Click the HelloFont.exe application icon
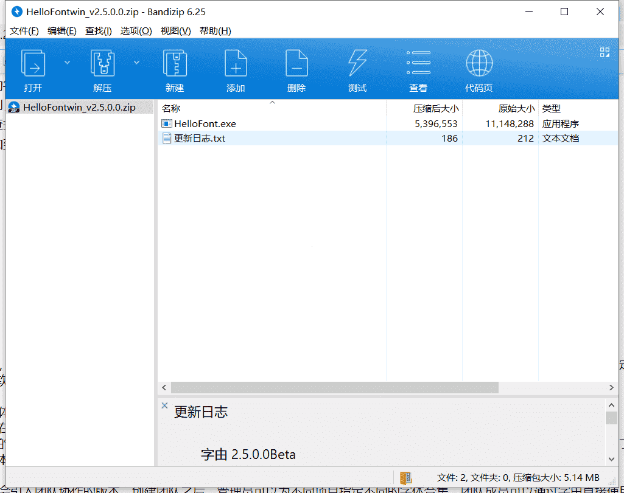Image resolution: width=624 pixels, height=493 pixels. tap(167, 123)
